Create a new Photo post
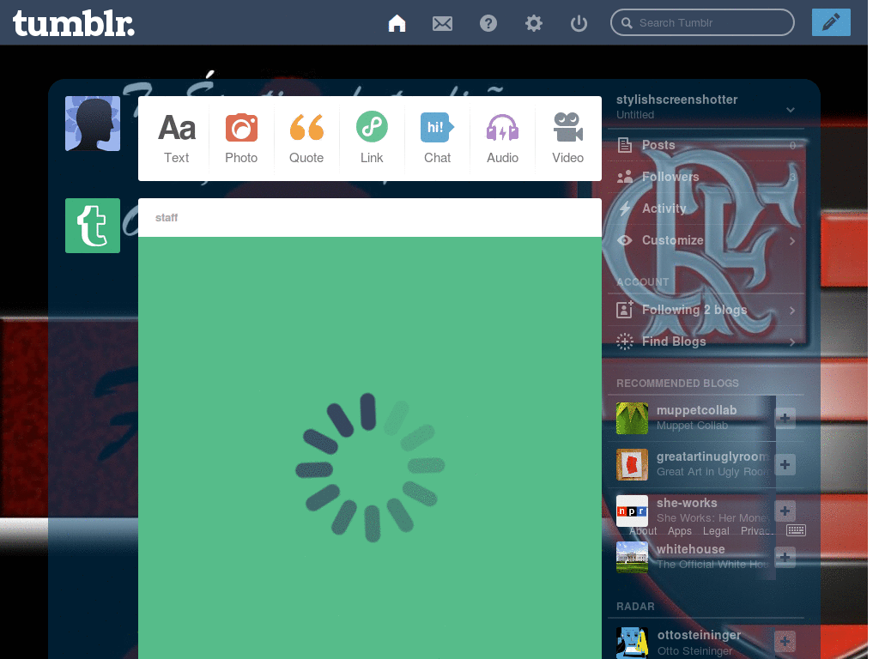 [x=241, y=138]
